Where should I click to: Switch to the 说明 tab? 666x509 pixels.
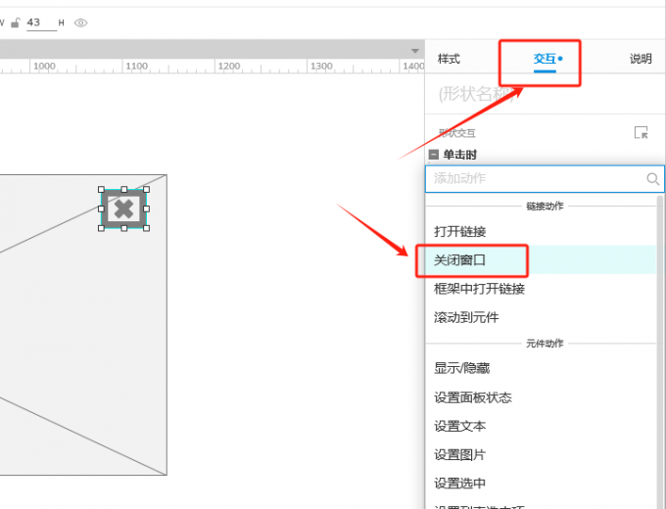pyautogui.click(x=641, y=59)
